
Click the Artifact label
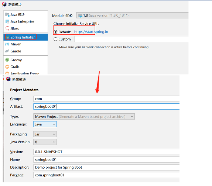click(16, 106)
